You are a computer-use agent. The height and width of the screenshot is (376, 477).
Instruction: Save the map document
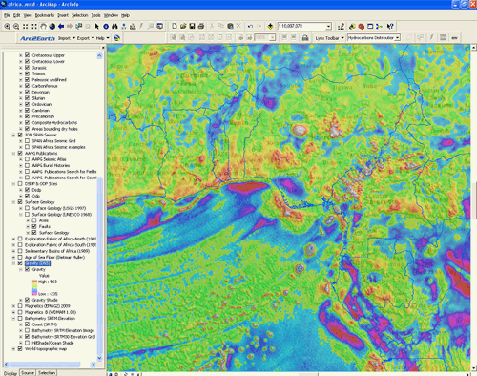tap(192, 26)
